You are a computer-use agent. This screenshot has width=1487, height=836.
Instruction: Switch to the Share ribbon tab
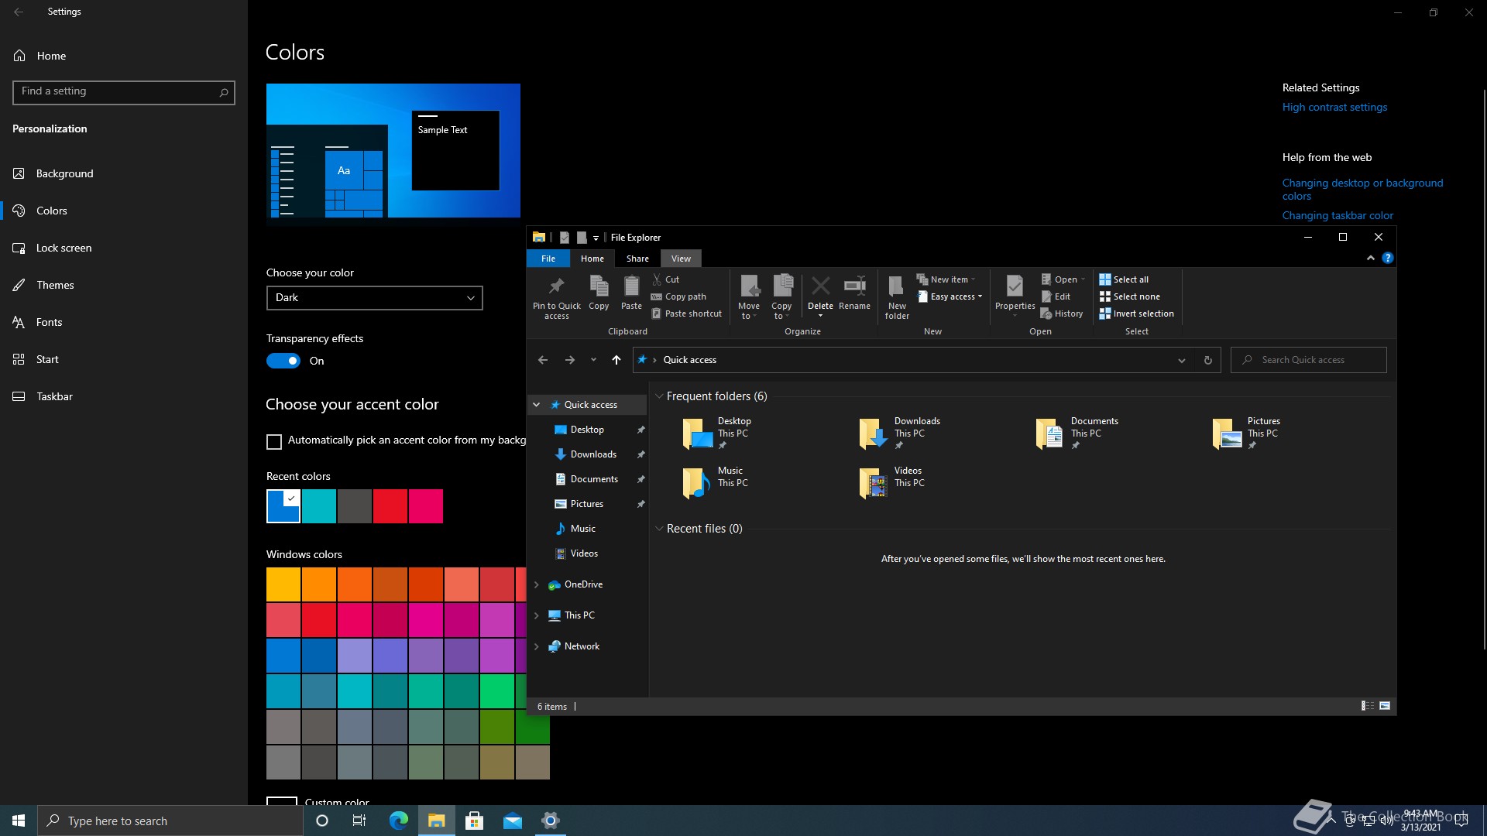[637, 259]
